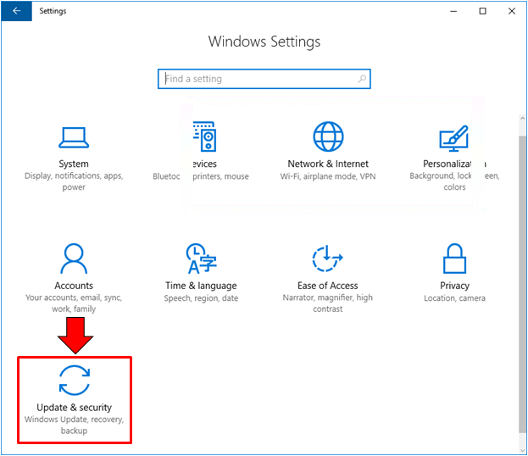The image size is (528, 456).
Task: Open the Personalization paintbrush icon
Action: click(x=454, y=138)
